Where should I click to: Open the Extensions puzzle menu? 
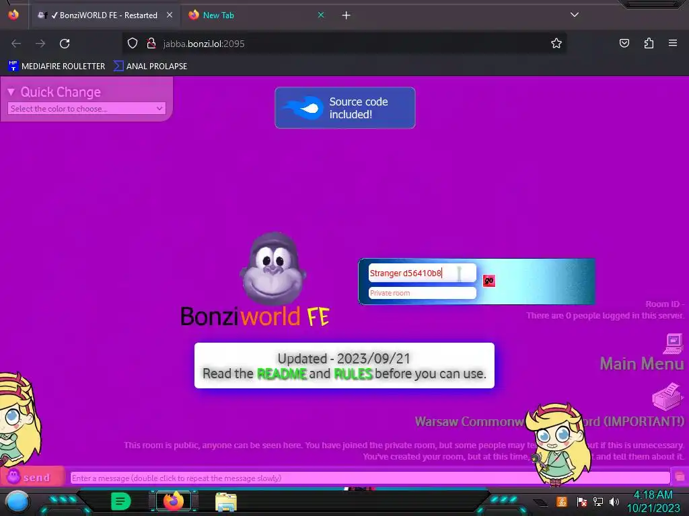(649, 43)
